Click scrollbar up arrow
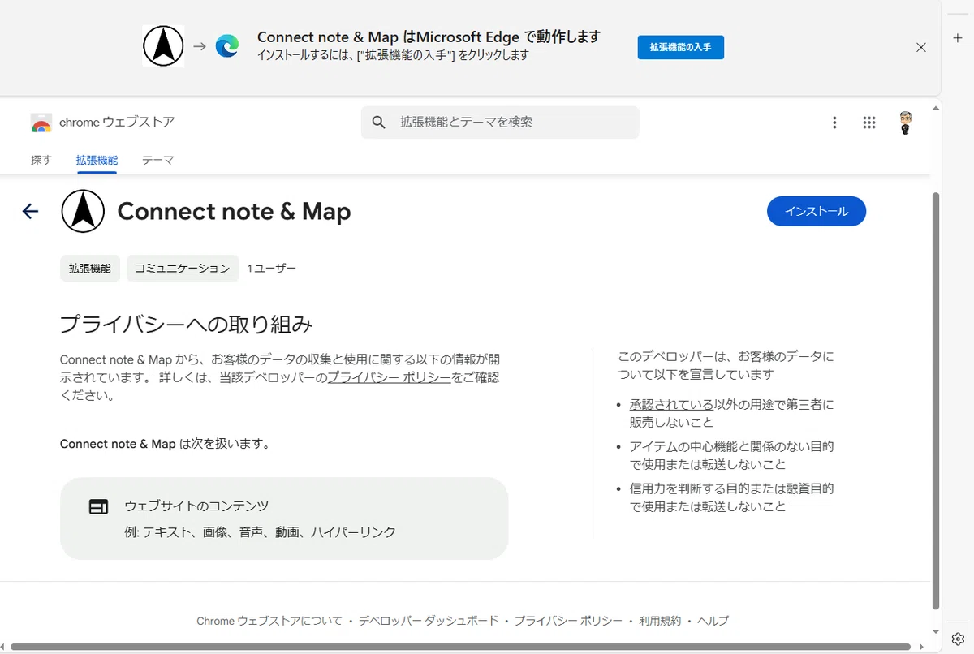 tap(936, 107)
